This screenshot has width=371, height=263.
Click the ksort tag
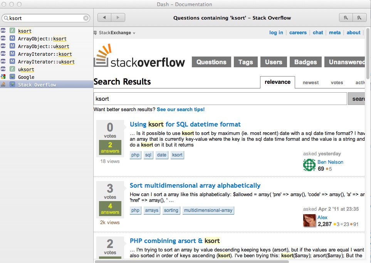tap(177, 155)
